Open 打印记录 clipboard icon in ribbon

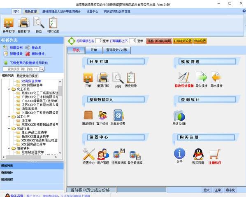pyautogui.click(x=53, y=23)
